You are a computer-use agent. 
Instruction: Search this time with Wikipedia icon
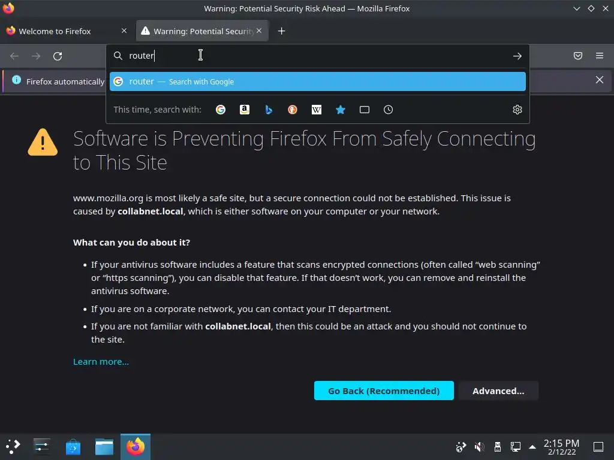[317, 110]
